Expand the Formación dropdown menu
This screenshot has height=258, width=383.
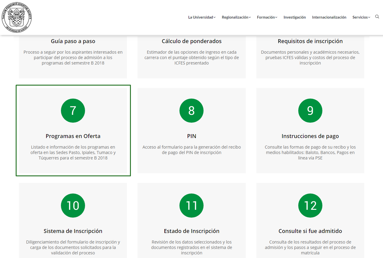[267, 17]
